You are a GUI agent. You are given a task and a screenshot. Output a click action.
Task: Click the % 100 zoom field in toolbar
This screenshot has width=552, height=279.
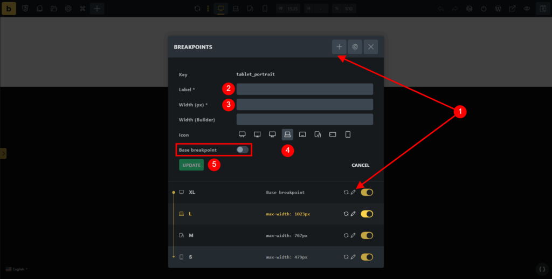(x=344, y=9)
